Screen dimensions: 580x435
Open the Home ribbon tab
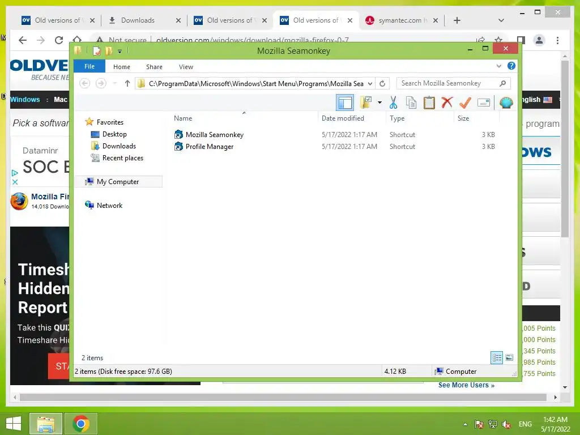pyautogui.click(x=122, y=67)
